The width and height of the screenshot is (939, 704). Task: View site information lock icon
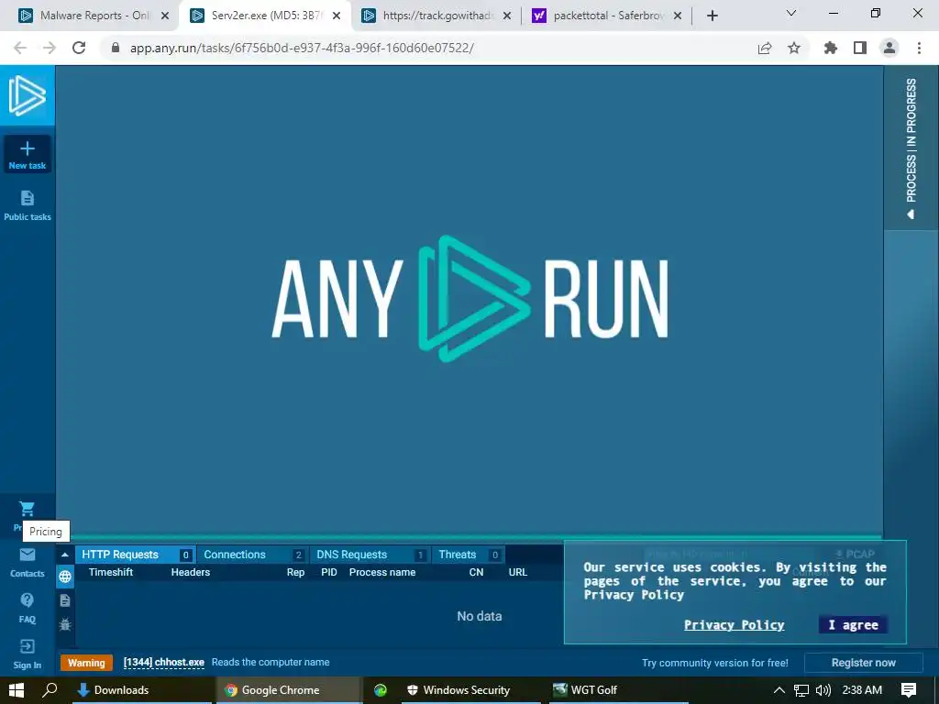tap(116, 48)
